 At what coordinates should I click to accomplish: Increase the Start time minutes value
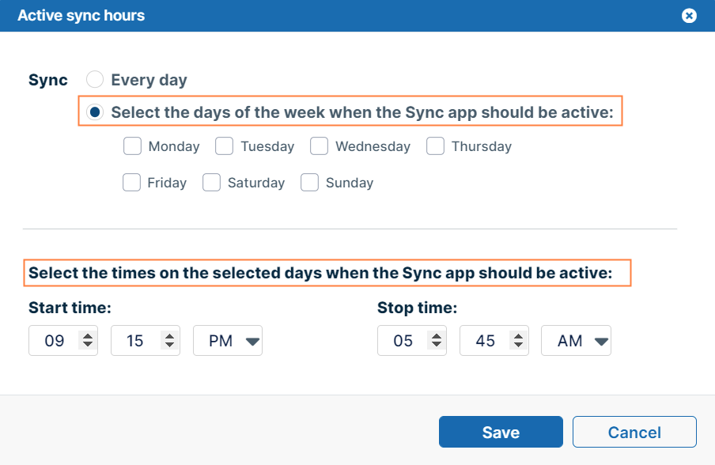pyautogui.click(x=169, y=336)
